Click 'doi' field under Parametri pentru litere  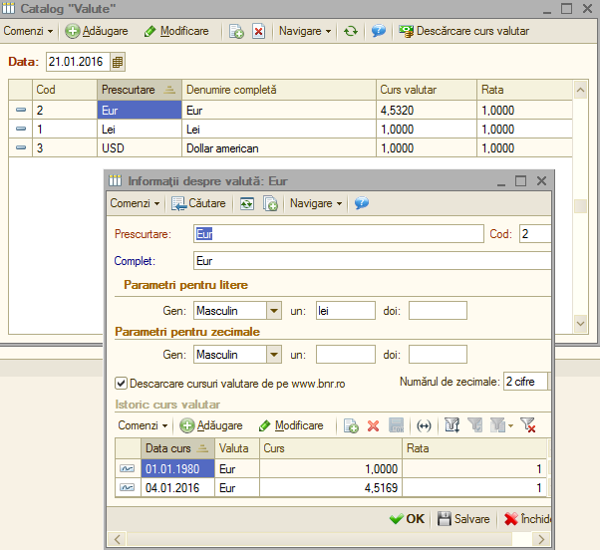[438, 311]
